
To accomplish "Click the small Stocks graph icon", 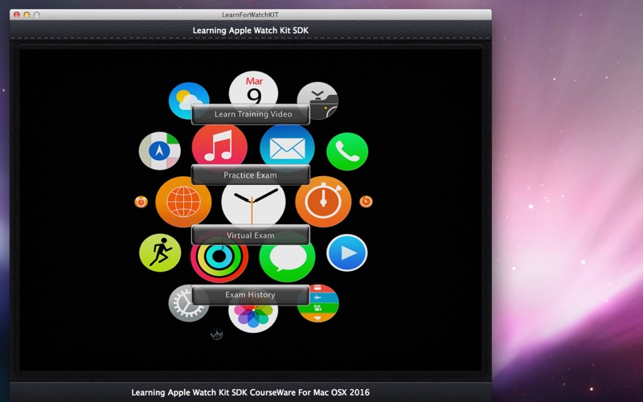I will click(216, 334).
